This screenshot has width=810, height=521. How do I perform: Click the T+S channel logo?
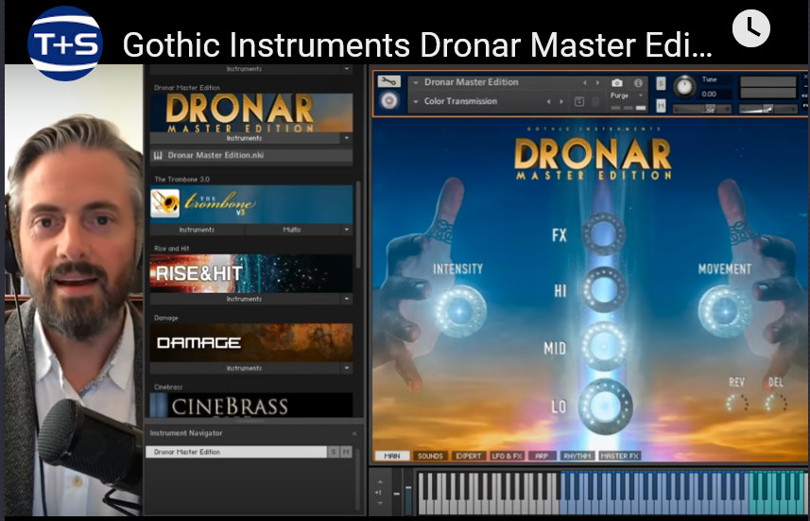[x=65, y=43]
